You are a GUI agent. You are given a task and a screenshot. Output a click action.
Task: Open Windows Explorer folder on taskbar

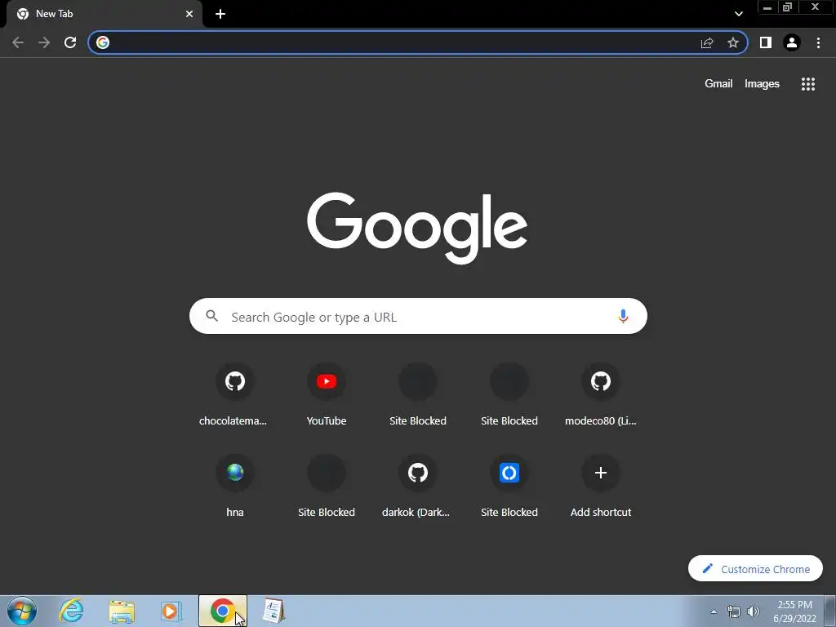[122, 611]
